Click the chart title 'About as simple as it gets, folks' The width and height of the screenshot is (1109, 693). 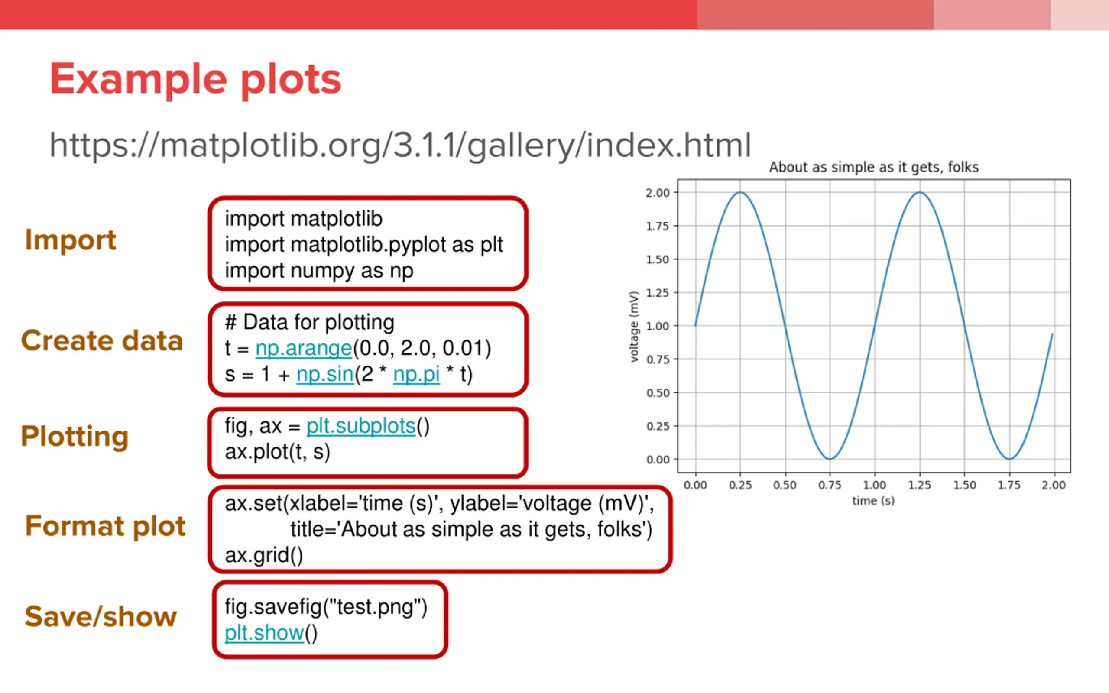point(873,167)
